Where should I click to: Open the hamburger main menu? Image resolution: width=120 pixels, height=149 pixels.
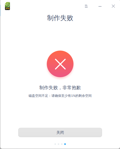pos(86,6)
